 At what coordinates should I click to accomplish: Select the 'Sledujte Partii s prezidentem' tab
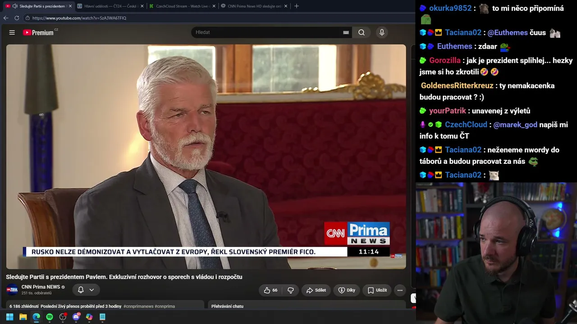tap(38, 6)
